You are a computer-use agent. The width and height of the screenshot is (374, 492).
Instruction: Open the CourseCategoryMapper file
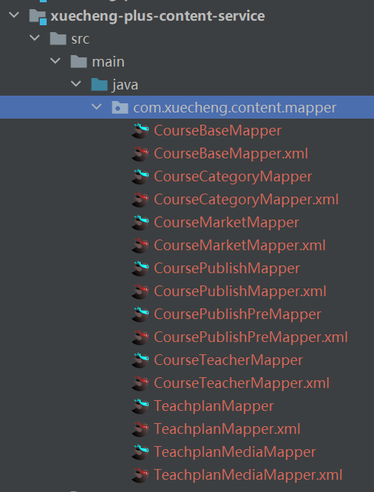[x=233, y=177]
